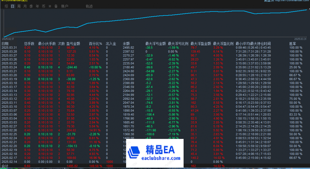Click the floating profit value 28.23
Screen dimensions: 310x169
(195, 59)
